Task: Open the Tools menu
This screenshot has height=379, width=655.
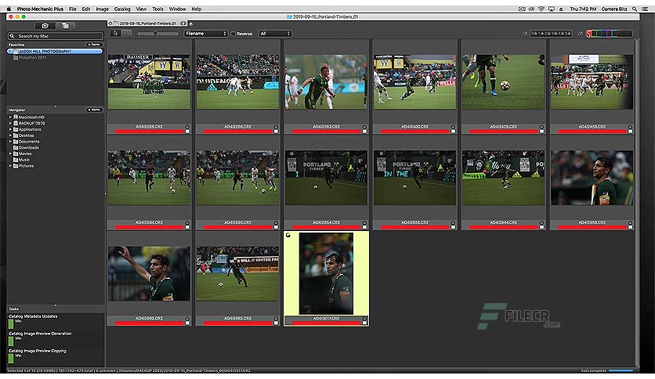Action: coord(157,9)
